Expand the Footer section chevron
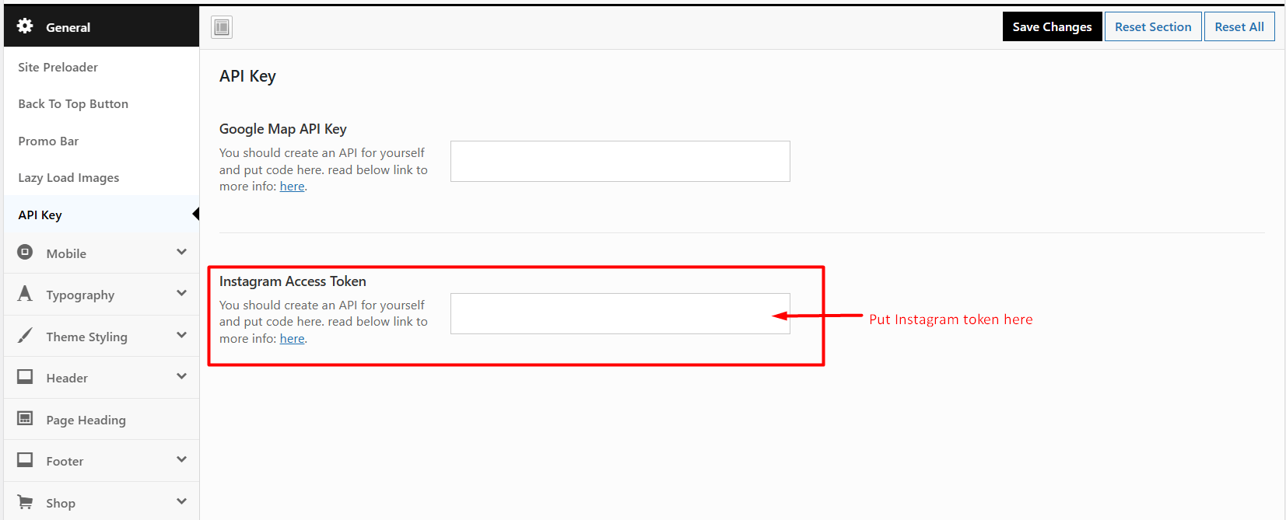The image size is (1286, 520). click(x=181, y=459)
